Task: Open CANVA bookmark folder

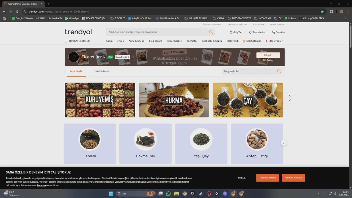Action: [x=218, y=18]
